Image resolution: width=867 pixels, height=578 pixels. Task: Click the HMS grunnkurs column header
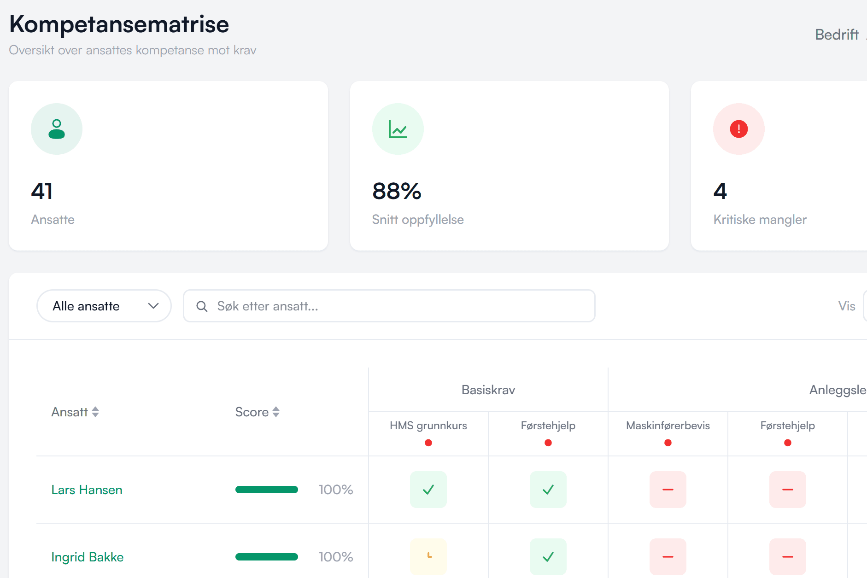[x=428, y=426]
